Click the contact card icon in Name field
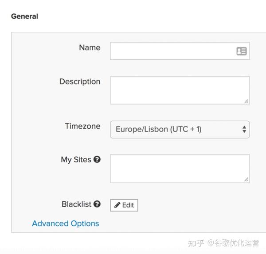 pyautogui.click(x=242, y=51)
